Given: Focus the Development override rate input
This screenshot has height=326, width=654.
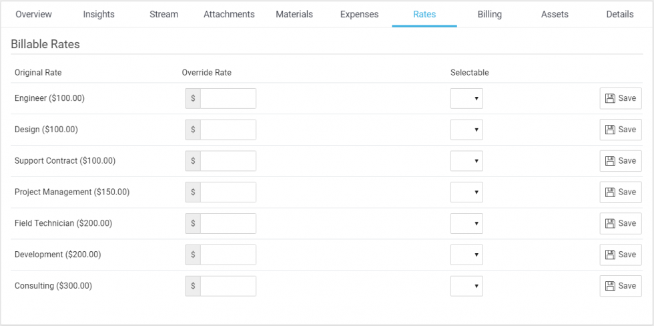Looking at the screenshot, I should [x=228, y=255].
